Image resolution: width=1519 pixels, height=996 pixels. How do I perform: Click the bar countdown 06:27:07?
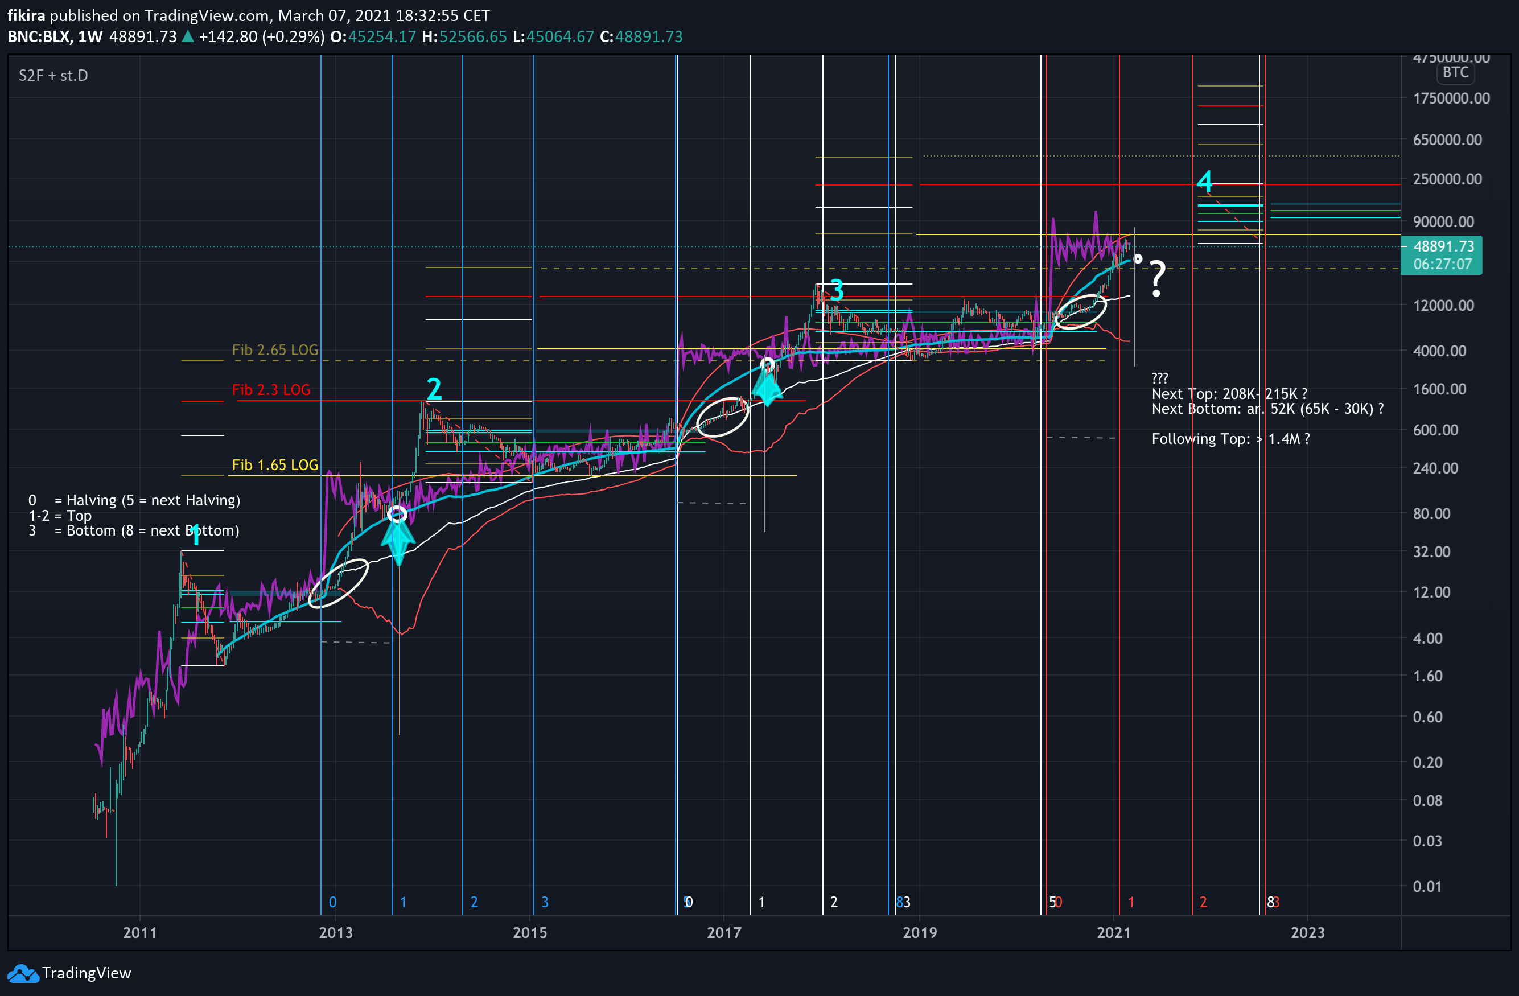click(x=1442, y=264)
